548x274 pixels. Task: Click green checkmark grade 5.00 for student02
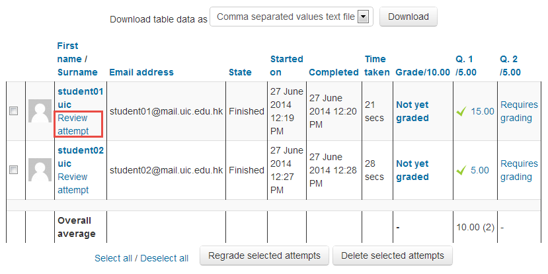(473, 170)
